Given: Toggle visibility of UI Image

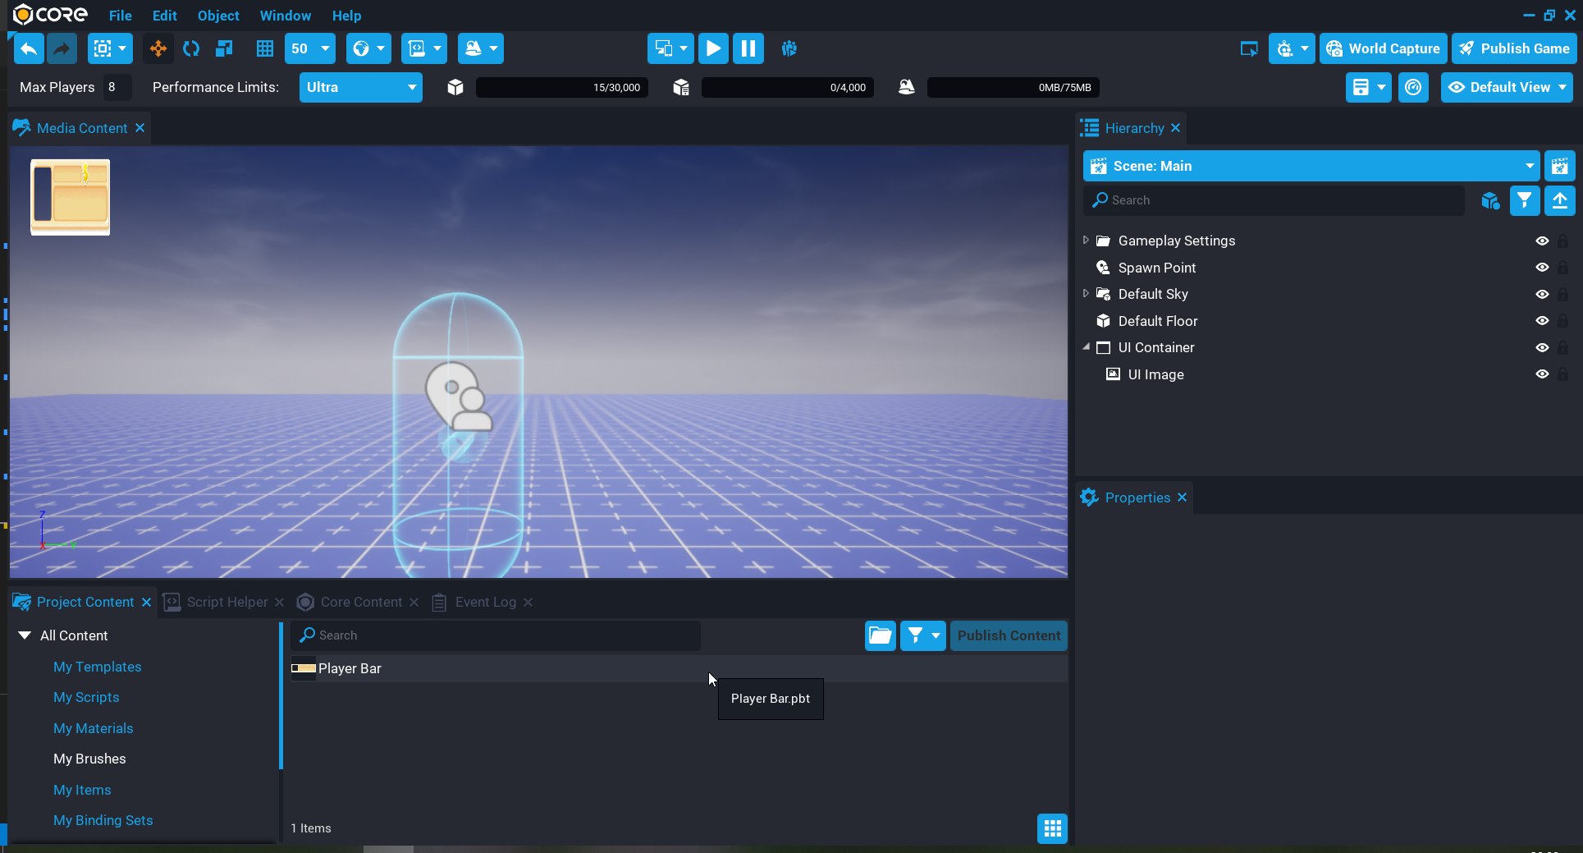Looking at the screenshot, I should [1542, 374].
